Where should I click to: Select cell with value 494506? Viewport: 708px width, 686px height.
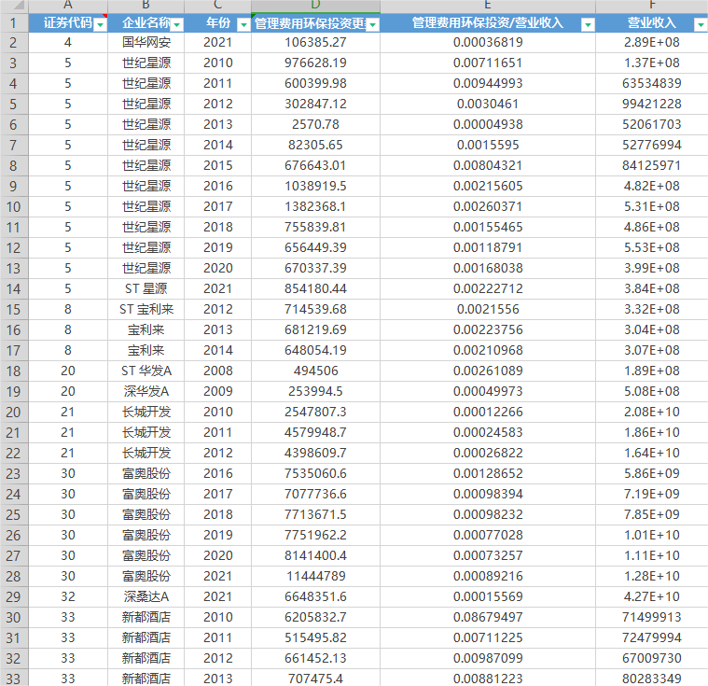click(x=315, y=371)
